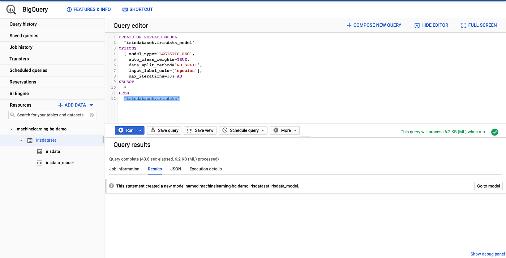506x258 pixels.
Task: Click the Save view grid icon
Action: [x=190, y=130]
